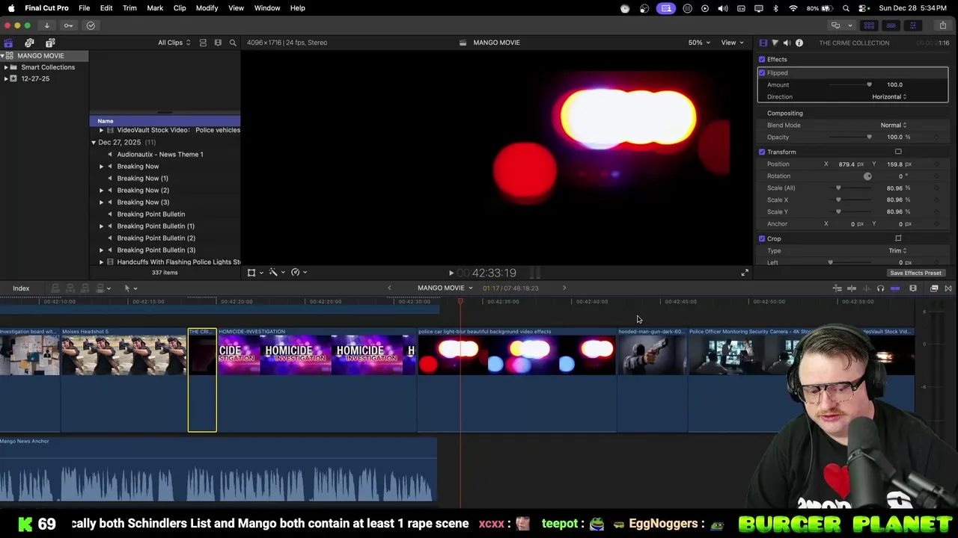The height and width of the screenshot is (538, 958).
Task: Open the Titles and Generators sidebar
Action: click(x=50, y=43)
